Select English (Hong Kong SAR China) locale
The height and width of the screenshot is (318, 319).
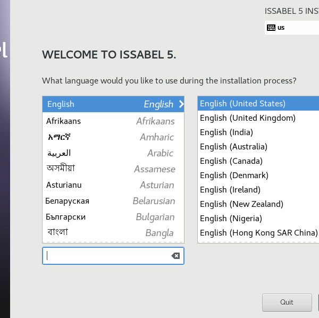tap(258, 233)
